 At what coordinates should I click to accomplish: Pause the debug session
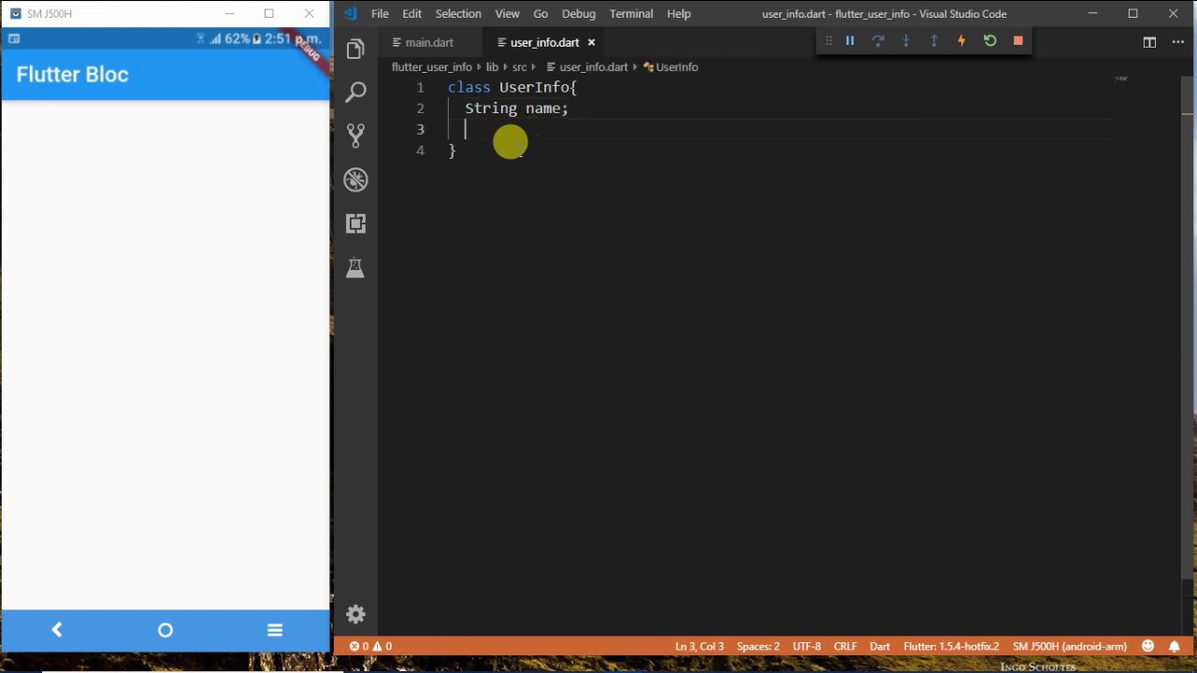coord(850,41)
